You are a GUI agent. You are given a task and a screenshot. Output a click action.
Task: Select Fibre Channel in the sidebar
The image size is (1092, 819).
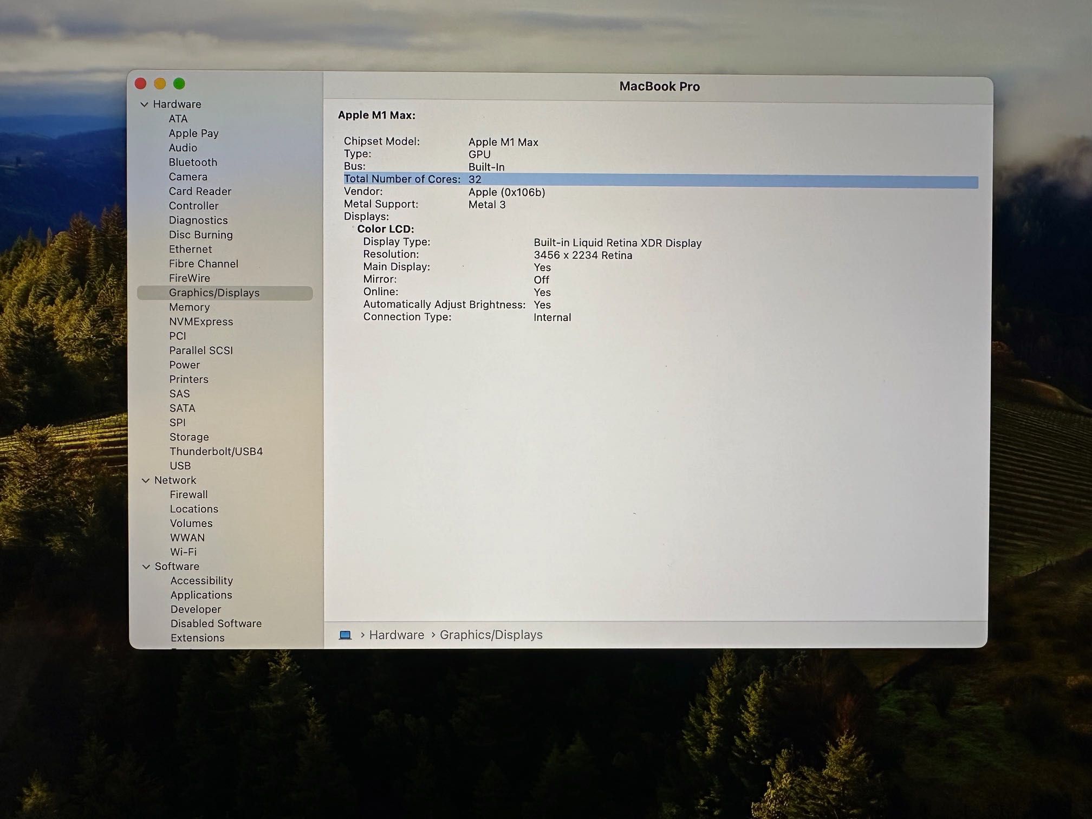pyautogui.click(x=204, y=264)
